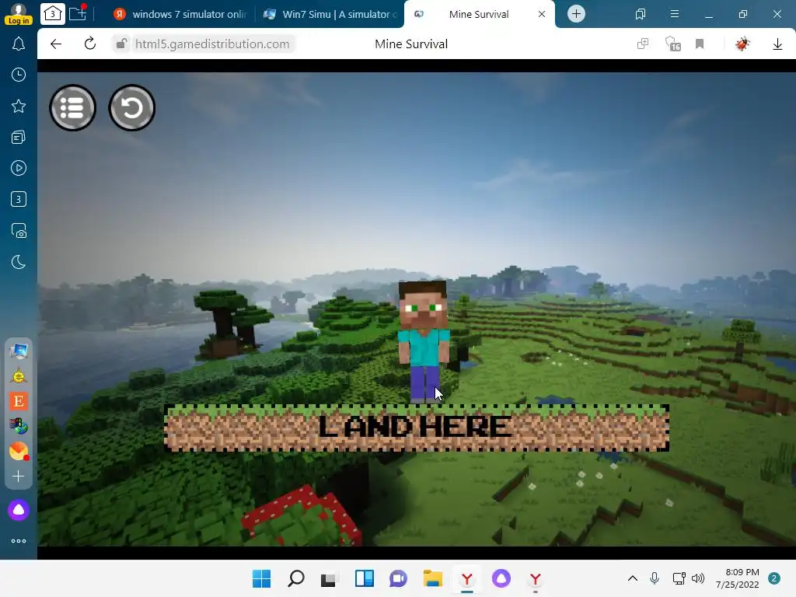Open the notifications bell in the sidebar
The height and width of the screenshot is (597, 796).
click(x=19, y=44)
